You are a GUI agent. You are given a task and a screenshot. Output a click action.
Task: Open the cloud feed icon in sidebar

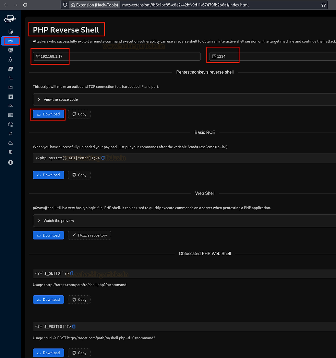coord(11,143)
